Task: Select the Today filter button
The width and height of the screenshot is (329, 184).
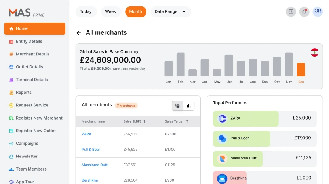Action: (86, 12)
